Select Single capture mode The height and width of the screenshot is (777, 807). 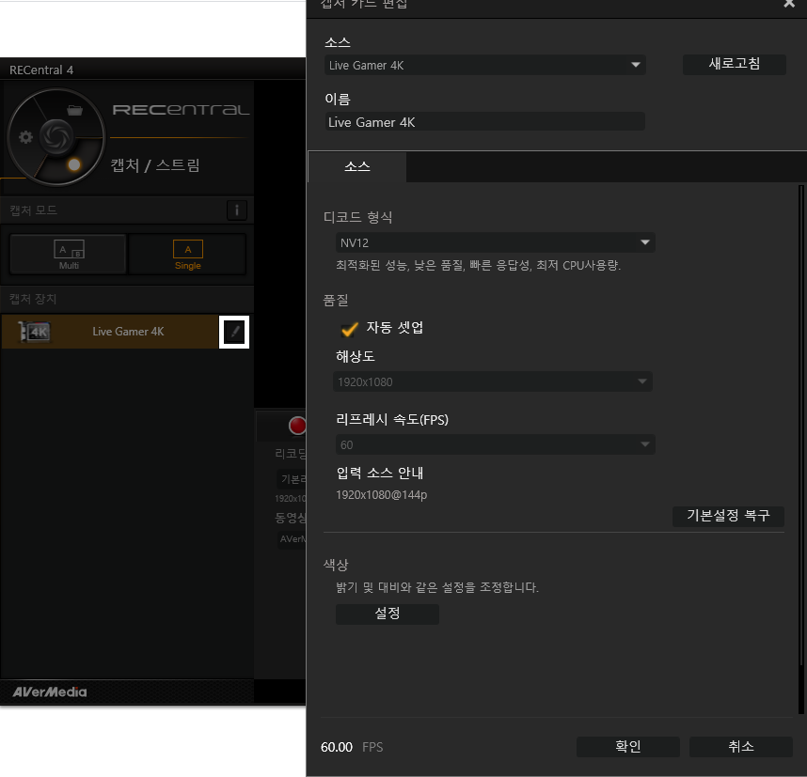187,254
